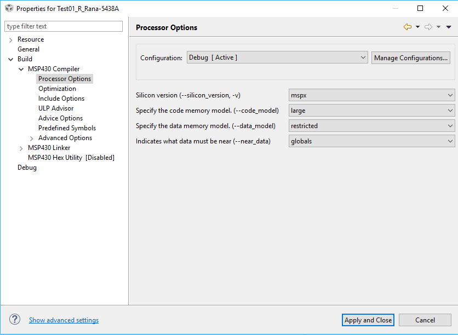Expand the MSP430 Linker node

click(x=21, y=148)
